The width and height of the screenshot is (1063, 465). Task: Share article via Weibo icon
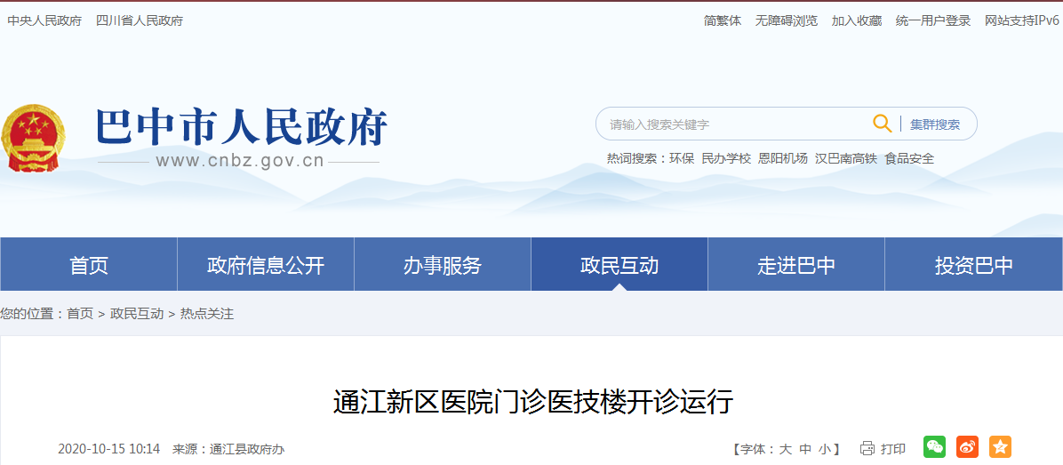pos(967,446)
